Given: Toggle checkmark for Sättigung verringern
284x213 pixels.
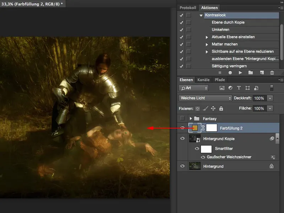Looking at the screenshot, I should point(181,66).
